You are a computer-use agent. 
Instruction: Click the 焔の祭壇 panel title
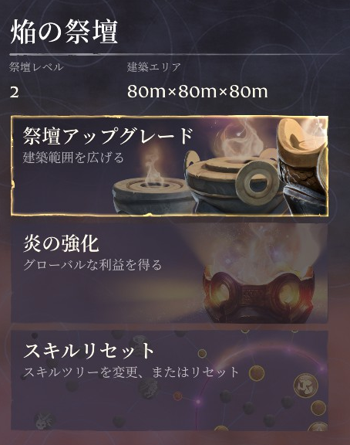[x=64, y=32]
